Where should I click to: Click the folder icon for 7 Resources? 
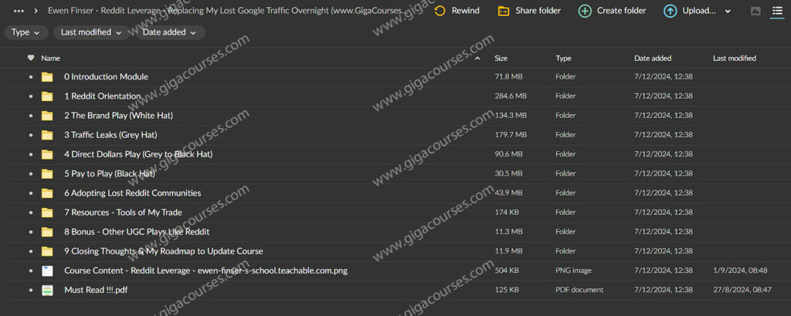tap(47, 213)
